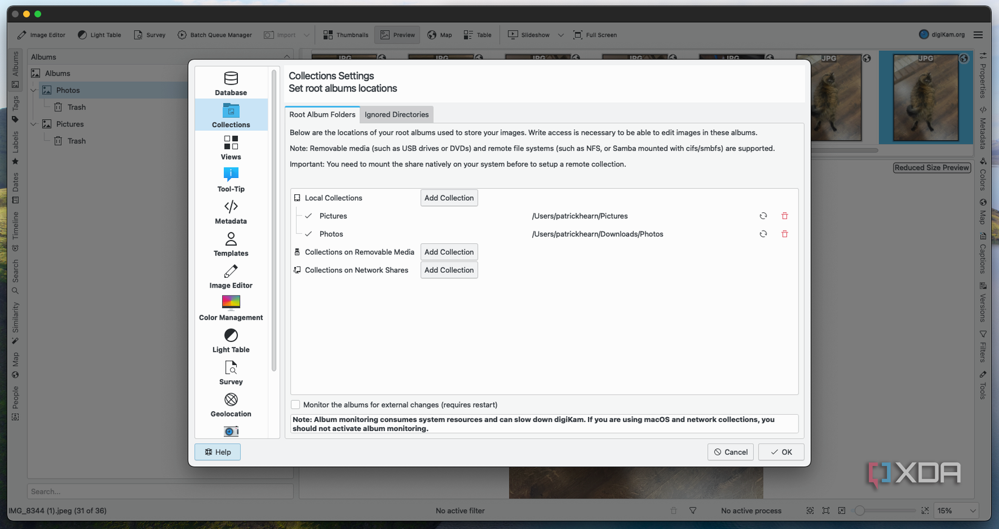Toggle the Photos collection checkmark
999x529 pixels.
(309, 234)
